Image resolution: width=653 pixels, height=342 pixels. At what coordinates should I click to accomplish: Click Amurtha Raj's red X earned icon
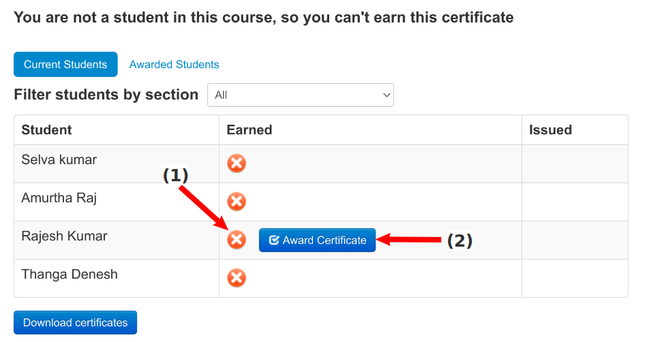pos(237,202)
